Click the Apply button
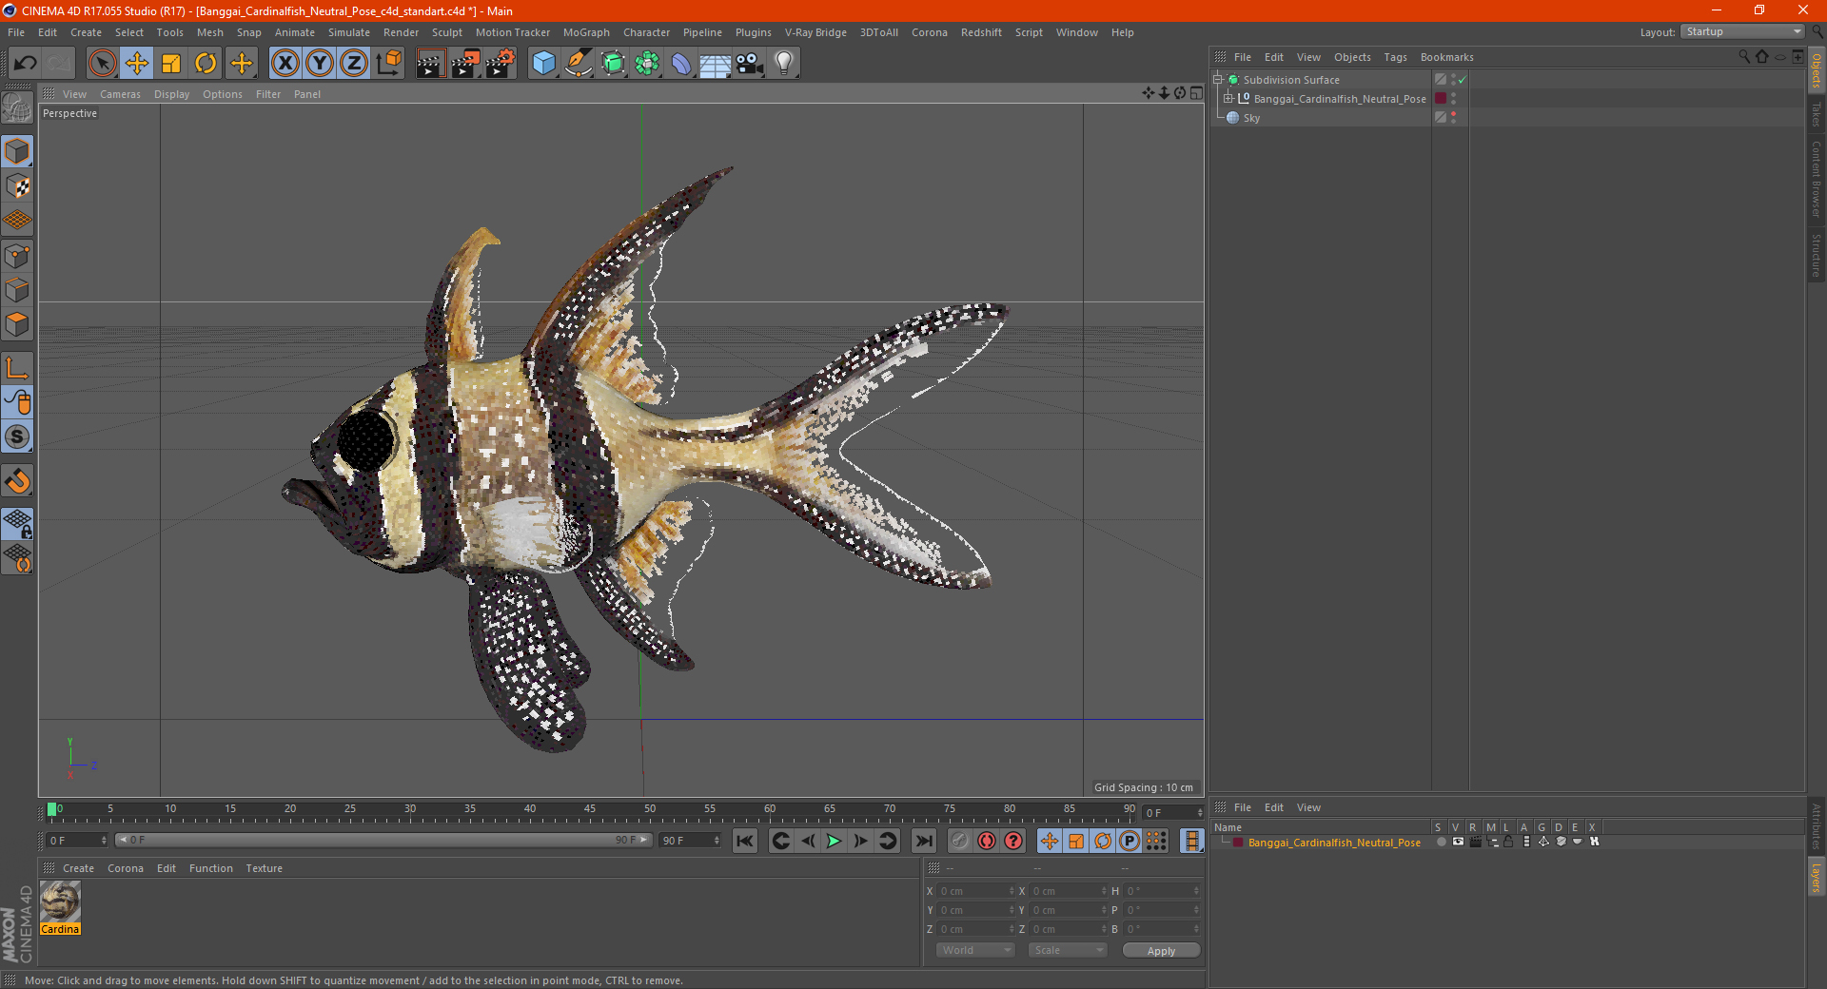 tap(1161, 950)
